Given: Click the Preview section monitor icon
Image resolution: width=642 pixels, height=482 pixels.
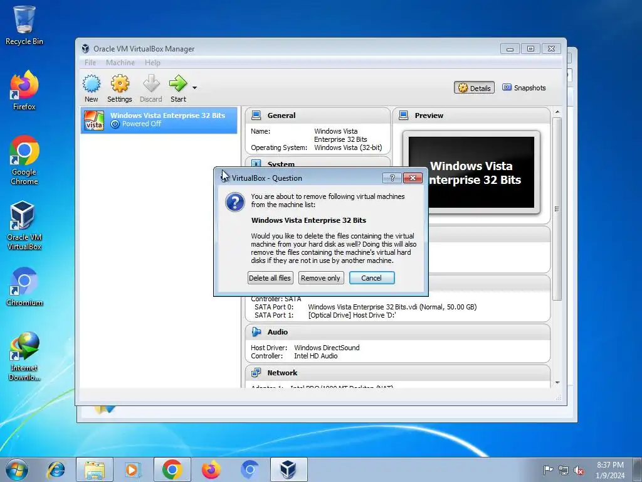Looking at the screenshot, I should click(404, 115).
